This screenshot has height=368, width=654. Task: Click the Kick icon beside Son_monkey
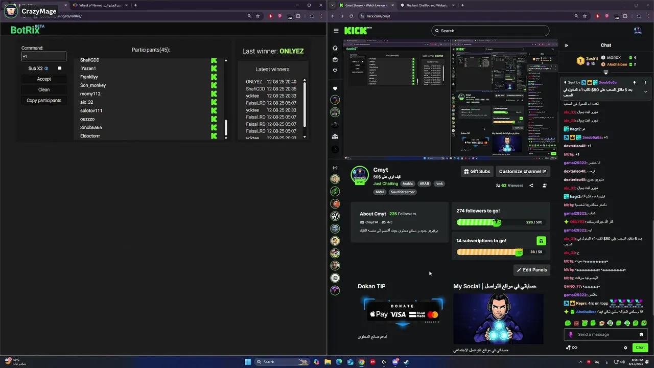click(214, 85)
